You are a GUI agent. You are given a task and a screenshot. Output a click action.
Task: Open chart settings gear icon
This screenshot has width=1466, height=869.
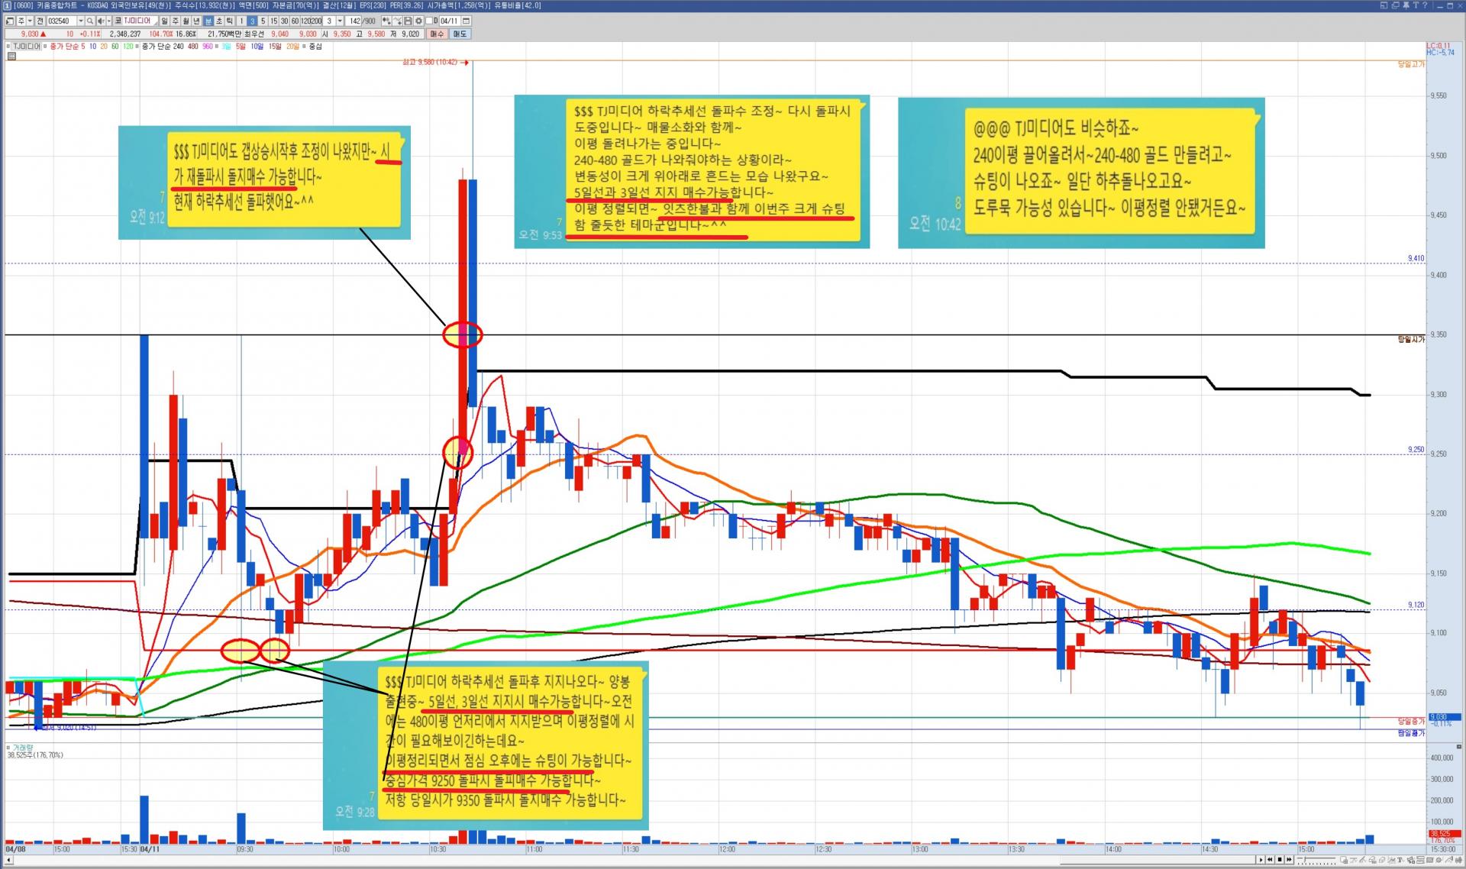(x=418, y=21)
